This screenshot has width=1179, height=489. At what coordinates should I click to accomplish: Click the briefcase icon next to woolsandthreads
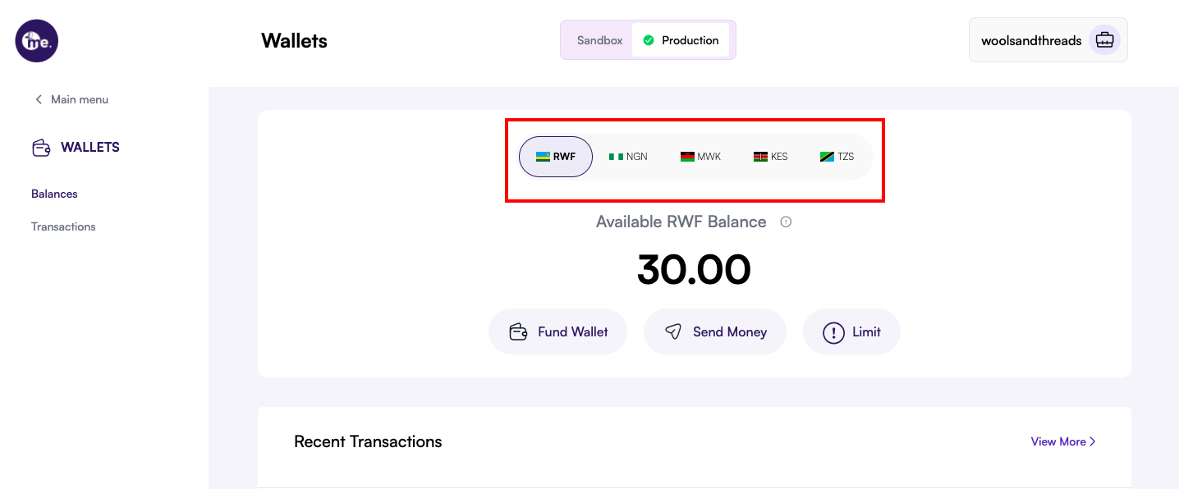pyautogui.click(x=1104, y=39)
